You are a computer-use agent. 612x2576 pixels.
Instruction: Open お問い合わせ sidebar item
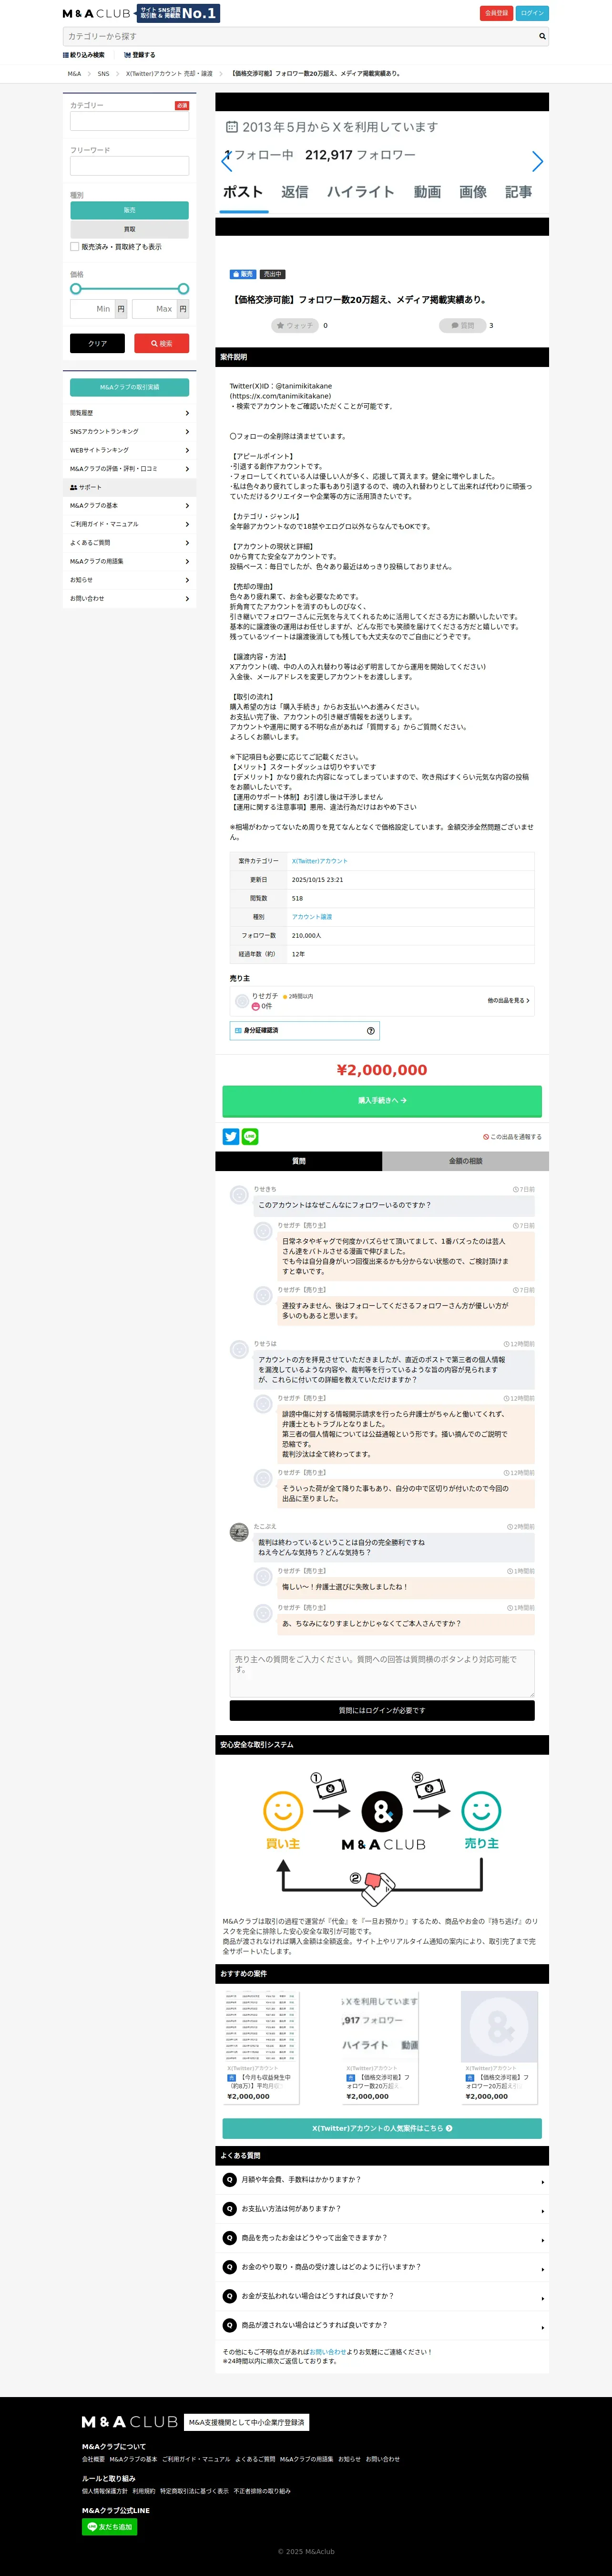coord(129,599)
